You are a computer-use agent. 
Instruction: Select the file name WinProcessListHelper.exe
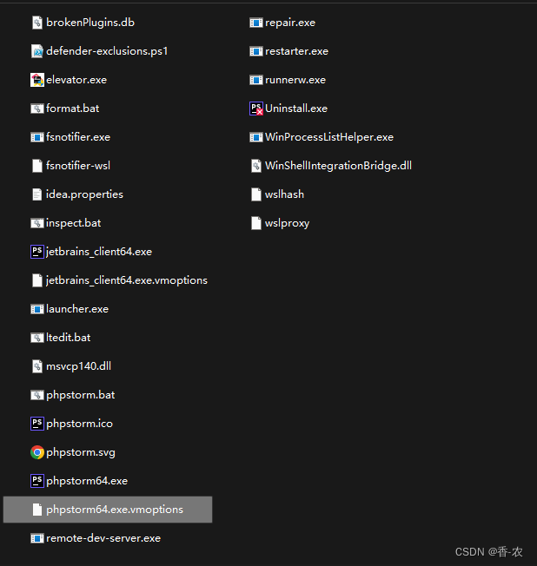coord(329,137)
